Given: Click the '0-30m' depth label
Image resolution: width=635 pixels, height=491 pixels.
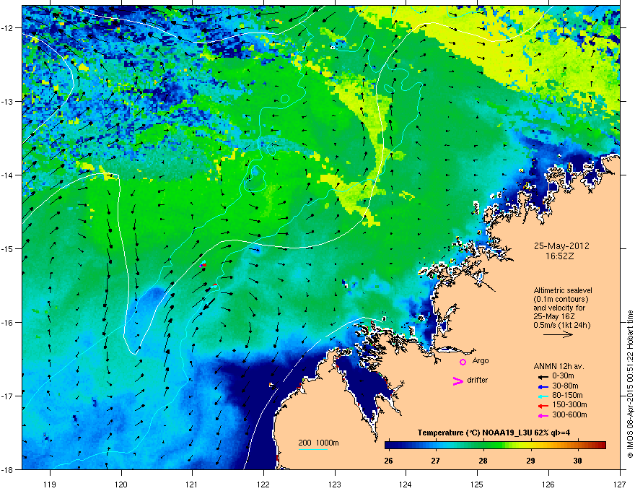Looking at the screenshot, I should pyautogui.click(x=564, y=376).
